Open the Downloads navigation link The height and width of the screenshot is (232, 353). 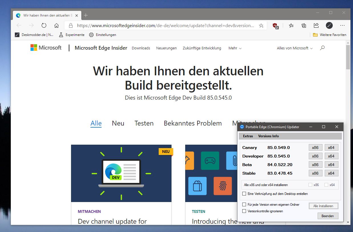(141, 48)
